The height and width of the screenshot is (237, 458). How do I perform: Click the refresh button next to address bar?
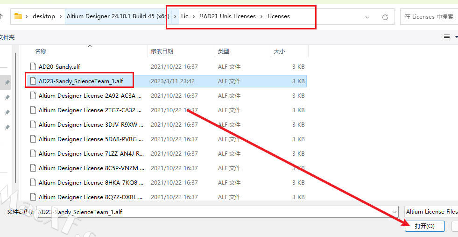pos(385,17)
